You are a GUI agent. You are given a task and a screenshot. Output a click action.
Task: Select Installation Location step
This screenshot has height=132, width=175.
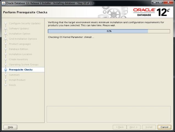(20, 54)
